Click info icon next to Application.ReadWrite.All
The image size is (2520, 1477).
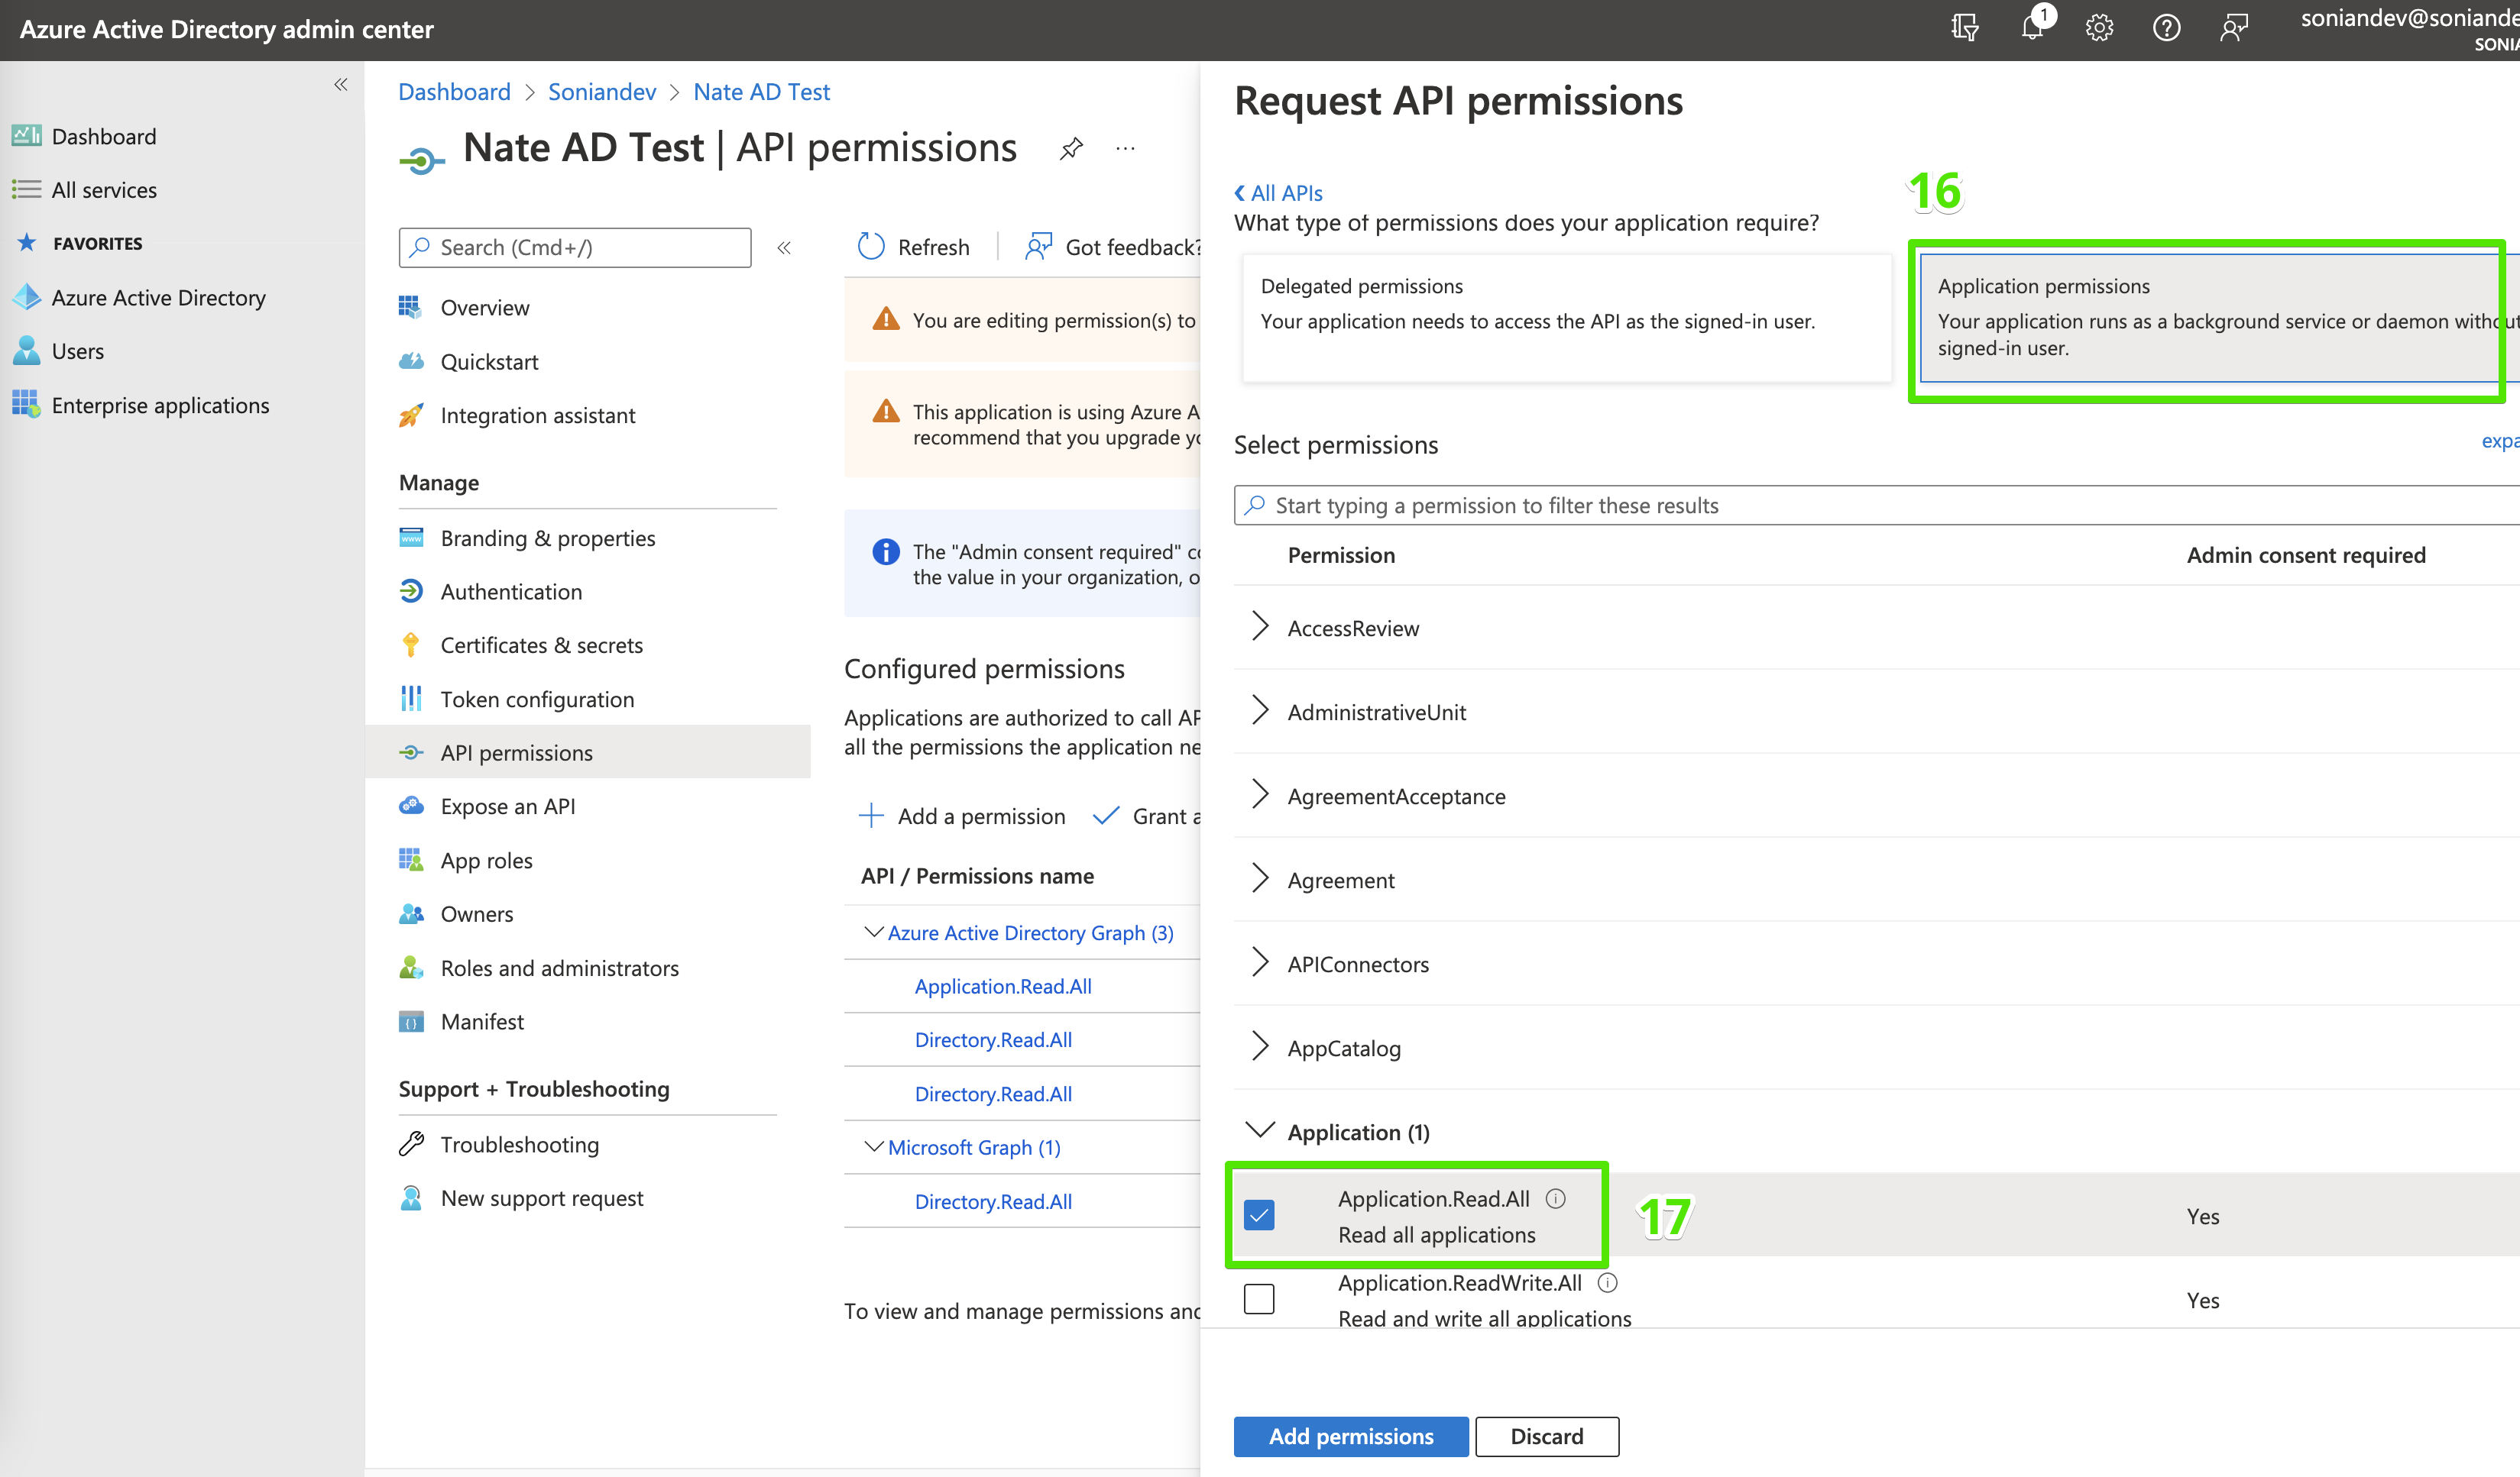(x=1607, y=1282)
